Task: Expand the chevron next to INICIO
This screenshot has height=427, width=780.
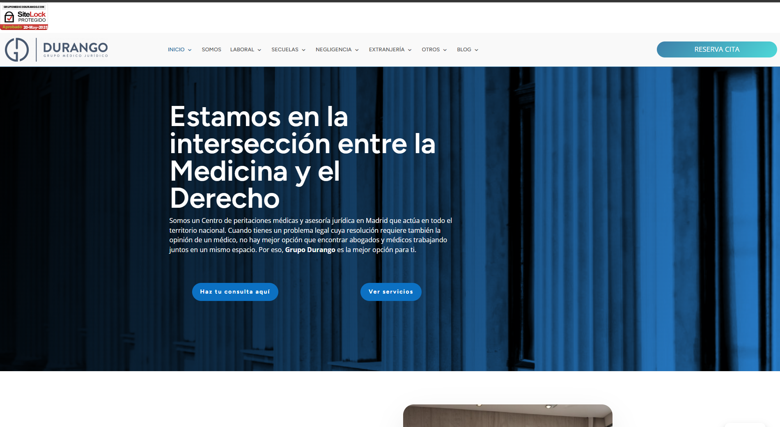Action: click(190, 50)
